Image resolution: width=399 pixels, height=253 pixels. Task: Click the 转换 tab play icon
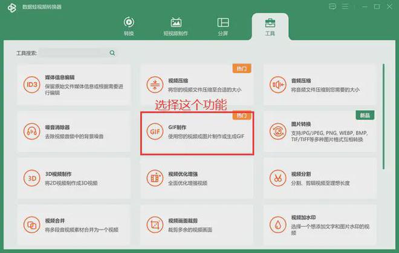[129, 22]
